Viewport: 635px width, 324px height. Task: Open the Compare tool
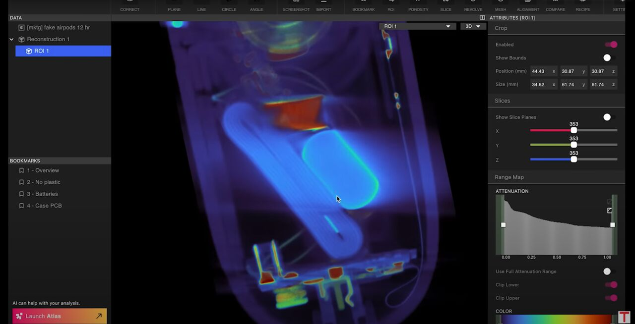click(555, 6)
